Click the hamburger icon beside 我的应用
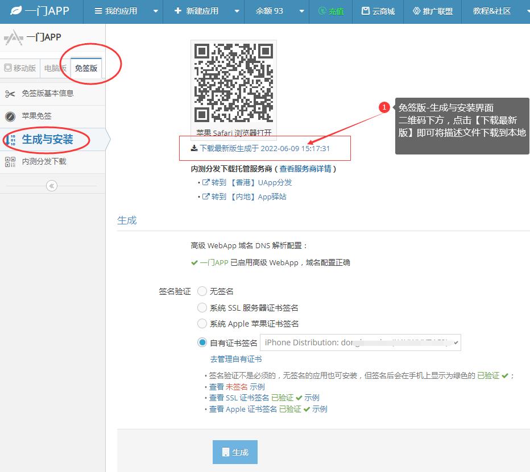The image size is (530, 472). (x=98, y=11)
